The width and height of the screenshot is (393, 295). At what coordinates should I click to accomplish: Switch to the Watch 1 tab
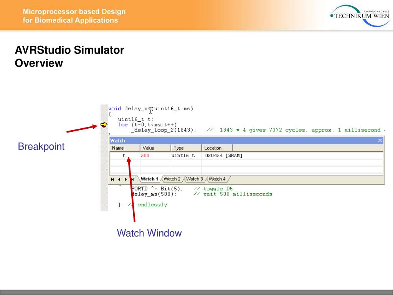point(149,179)
